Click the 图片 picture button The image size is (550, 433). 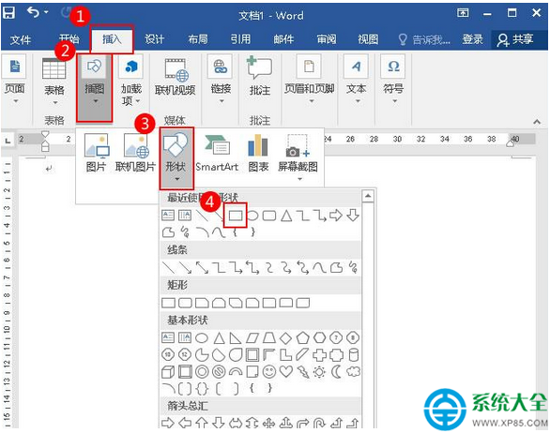pyautogui.click(x=96, y=154)
